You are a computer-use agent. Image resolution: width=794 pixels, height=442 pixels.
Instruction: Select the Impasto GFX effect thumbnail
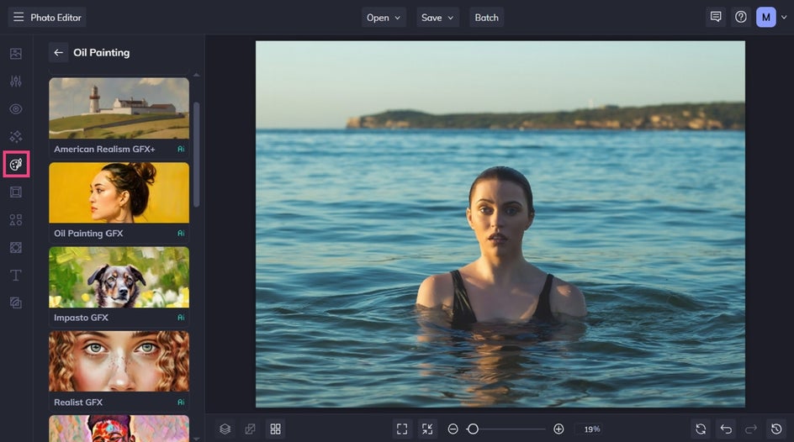point(119,277)
